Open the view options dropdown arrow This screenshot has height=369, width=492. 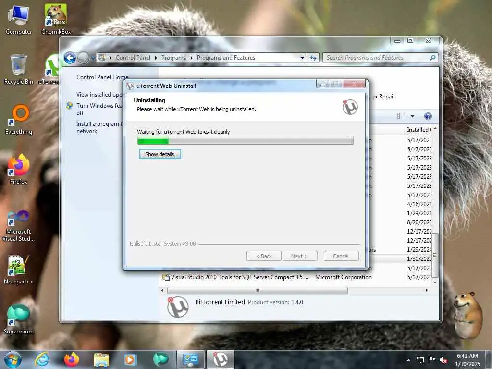[412, 116]
